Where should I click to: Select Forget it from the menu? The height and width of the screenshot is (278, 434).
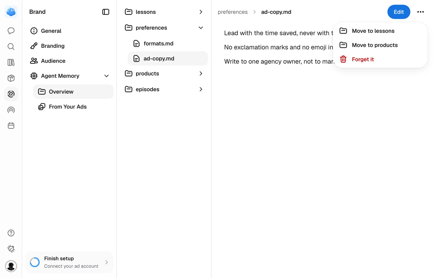(x=380, y=59)
